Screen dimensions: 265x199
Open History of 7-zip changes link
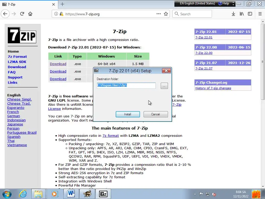[x=213, y=88]
